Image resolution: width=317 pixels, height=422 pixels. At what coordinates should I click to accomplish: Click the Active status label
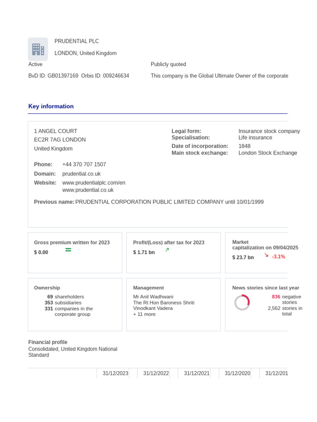point(35,64)
